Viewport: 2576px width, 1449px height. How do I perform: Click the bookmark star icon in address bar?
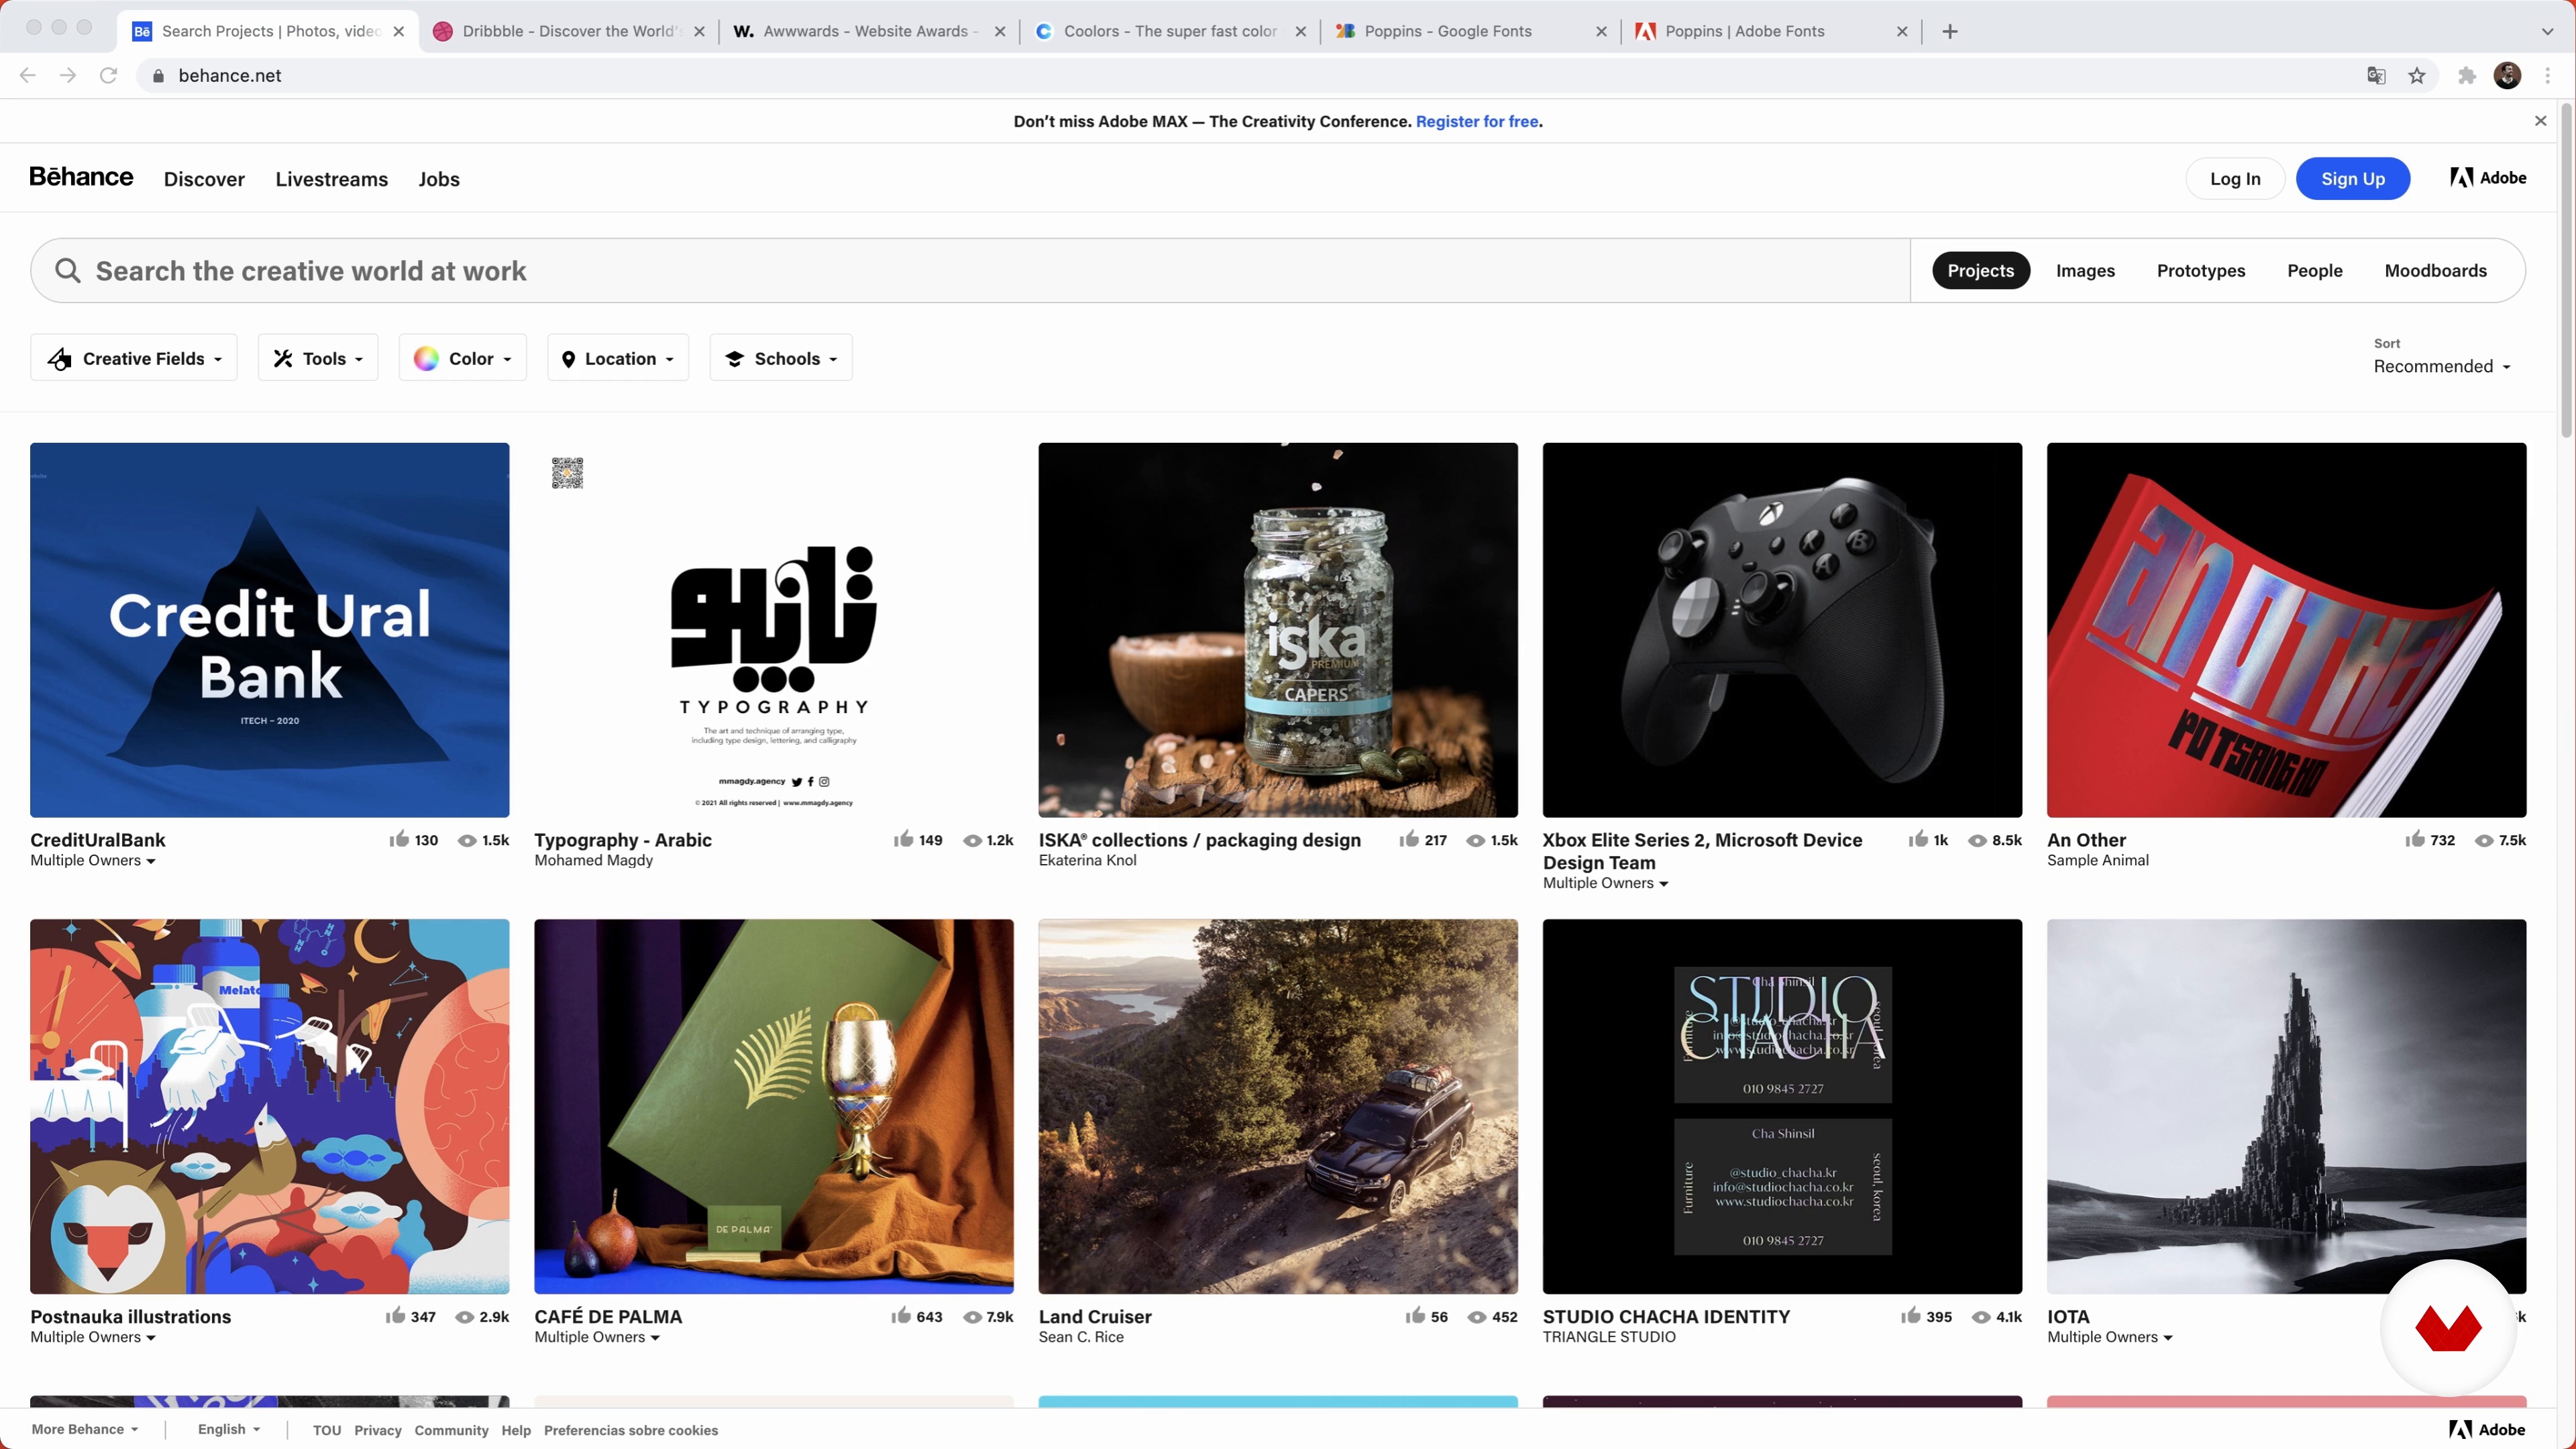point(2417,76)
